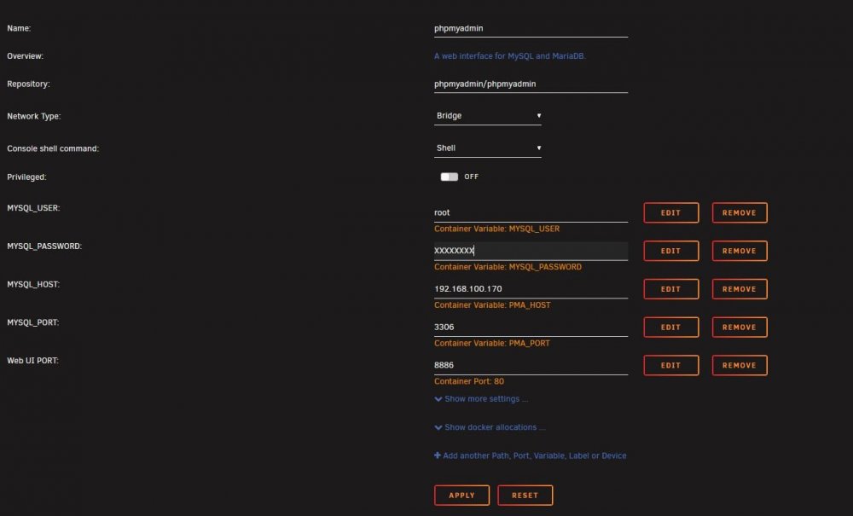This screenshot has height=516, width=853.
Task: Click the APPLY button
Action: point(461,496)
